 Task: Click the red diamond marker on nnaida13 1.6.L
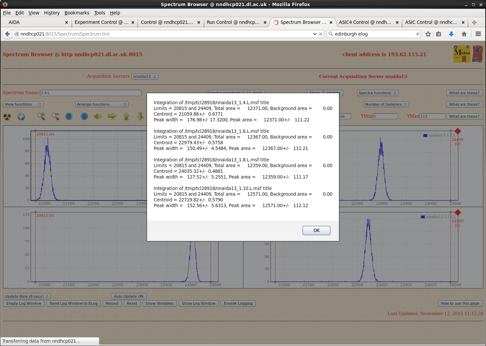tap(458, 131)
